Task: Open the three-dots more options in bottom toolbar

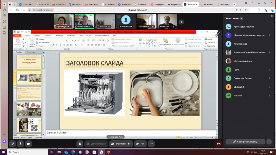Action: coord(151,144)
